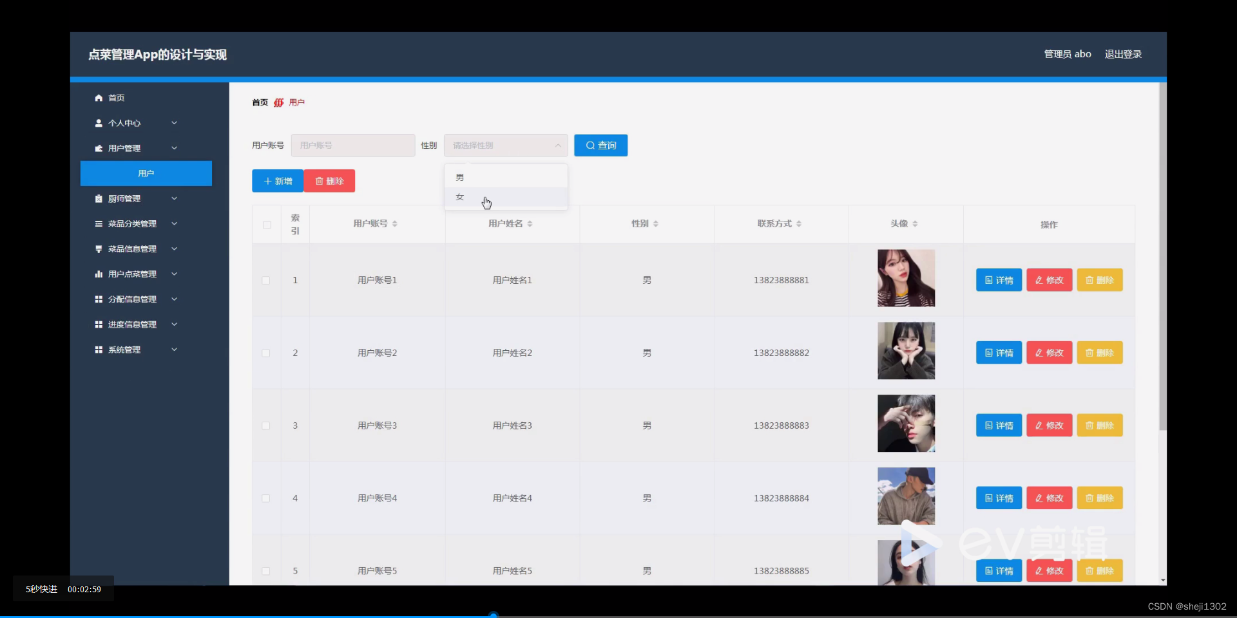Click the 系统管理 sidebar icon
The height and width of the screenshot is (618, 1237).
[99, 350]
